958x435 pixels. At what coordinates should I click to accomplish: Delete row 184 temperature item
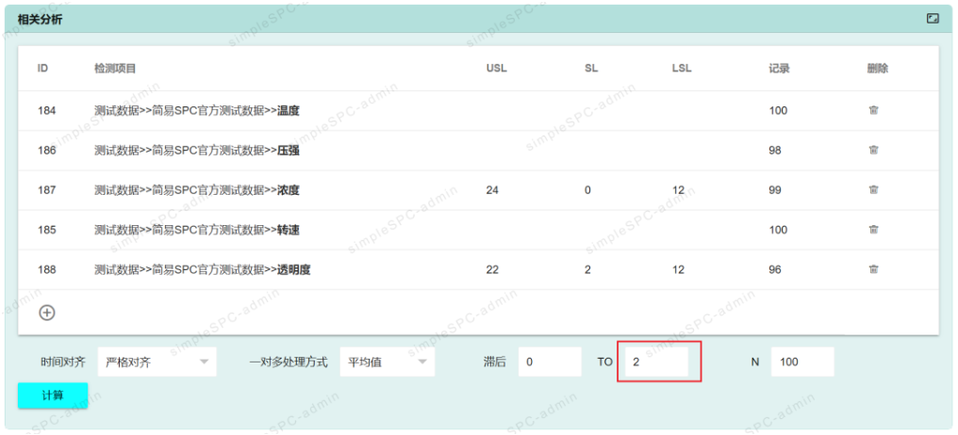(x=873, y=110)
